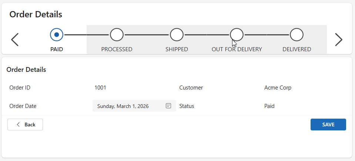The height and width of the screenshot is (161, 355).
Task: Select the SHIPPED stage circle
Action: (x=177, y=35)
